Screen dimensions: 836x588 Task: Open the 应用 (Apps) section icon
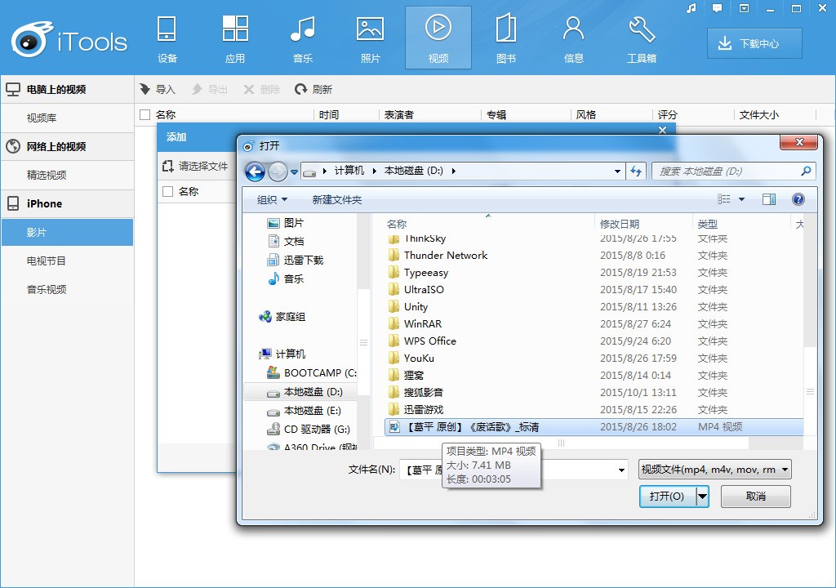click(235, 29)
